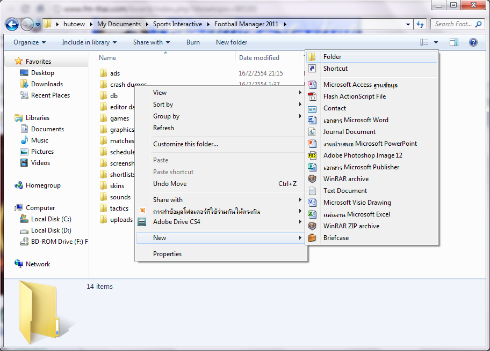The image size is (490, 351).
Task: Open the Sort by submenu
Action: pos(221,104)
